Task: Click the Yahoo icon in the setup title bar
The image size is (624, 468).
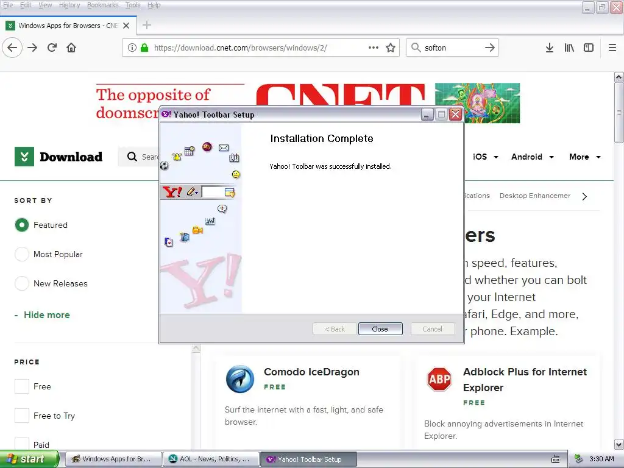Action: [166, 114]
